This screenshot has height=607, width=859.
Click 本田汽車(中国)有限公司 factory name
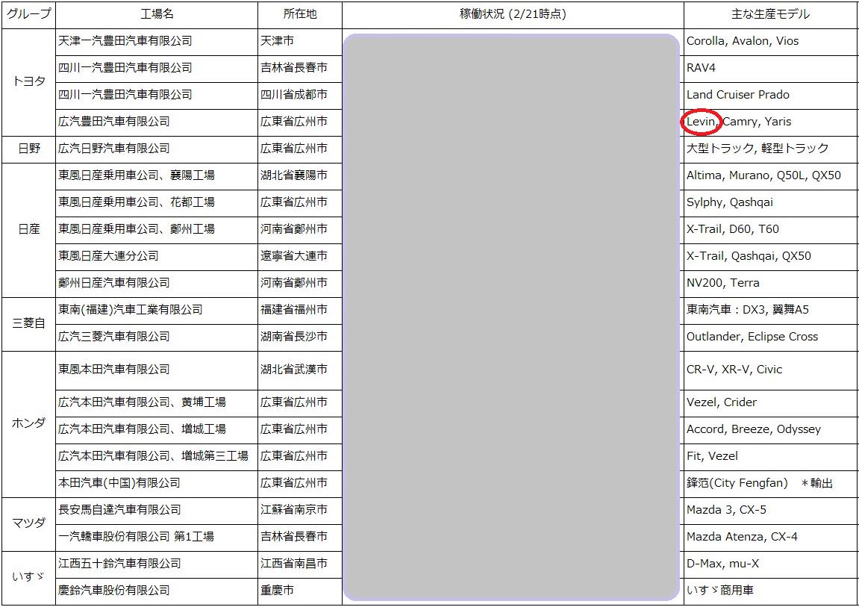click(119, 482)
